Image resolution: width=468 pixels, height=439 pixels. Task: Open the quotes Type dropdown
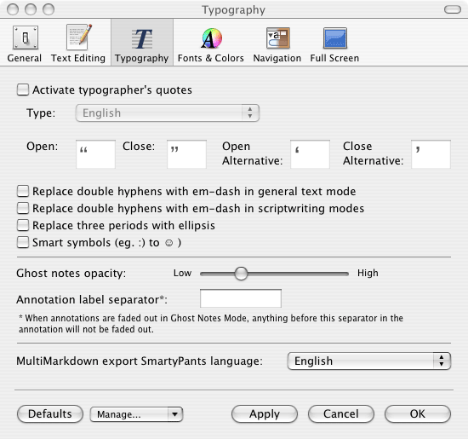click(x=168, y=113)
